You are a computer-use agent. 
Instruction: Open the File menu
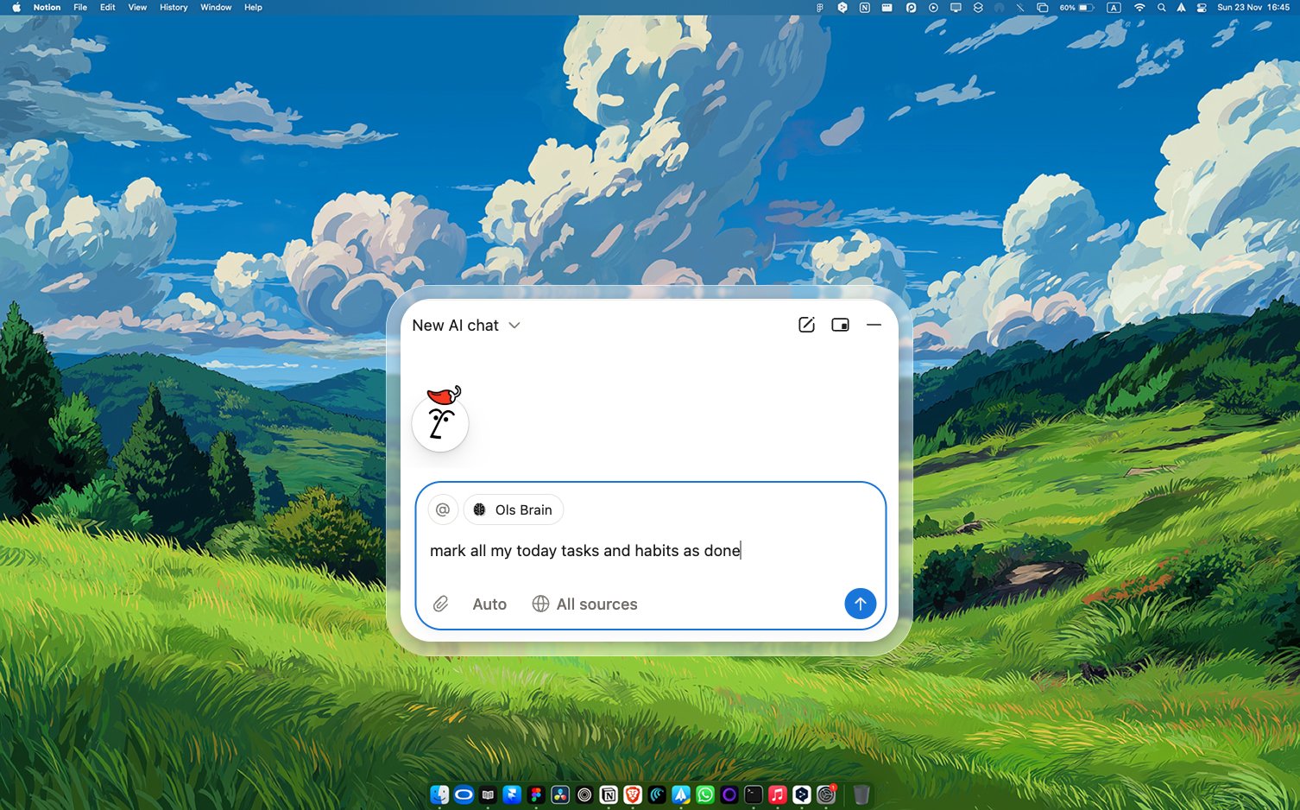point(80,7)
